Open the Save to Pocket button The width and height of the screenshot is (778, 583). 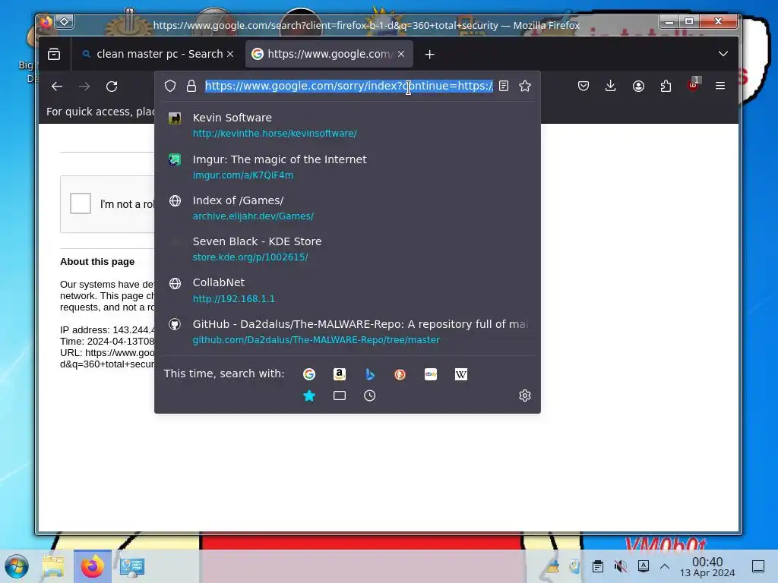583,86
